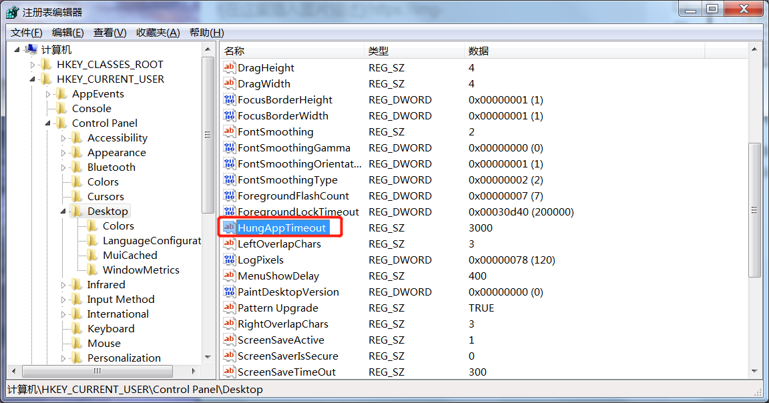The width and height of the screenshot is (769, 403).
Task: Click the Bluetooth folder icon
Action: 77,167
